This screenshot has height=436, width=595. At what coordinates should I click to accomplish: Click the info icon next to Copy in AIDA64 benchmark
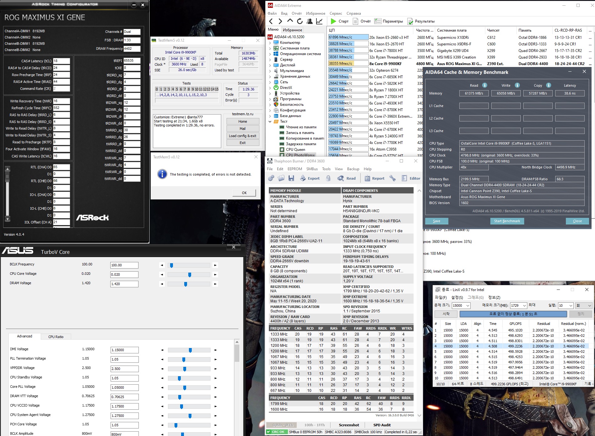(549, 85)
